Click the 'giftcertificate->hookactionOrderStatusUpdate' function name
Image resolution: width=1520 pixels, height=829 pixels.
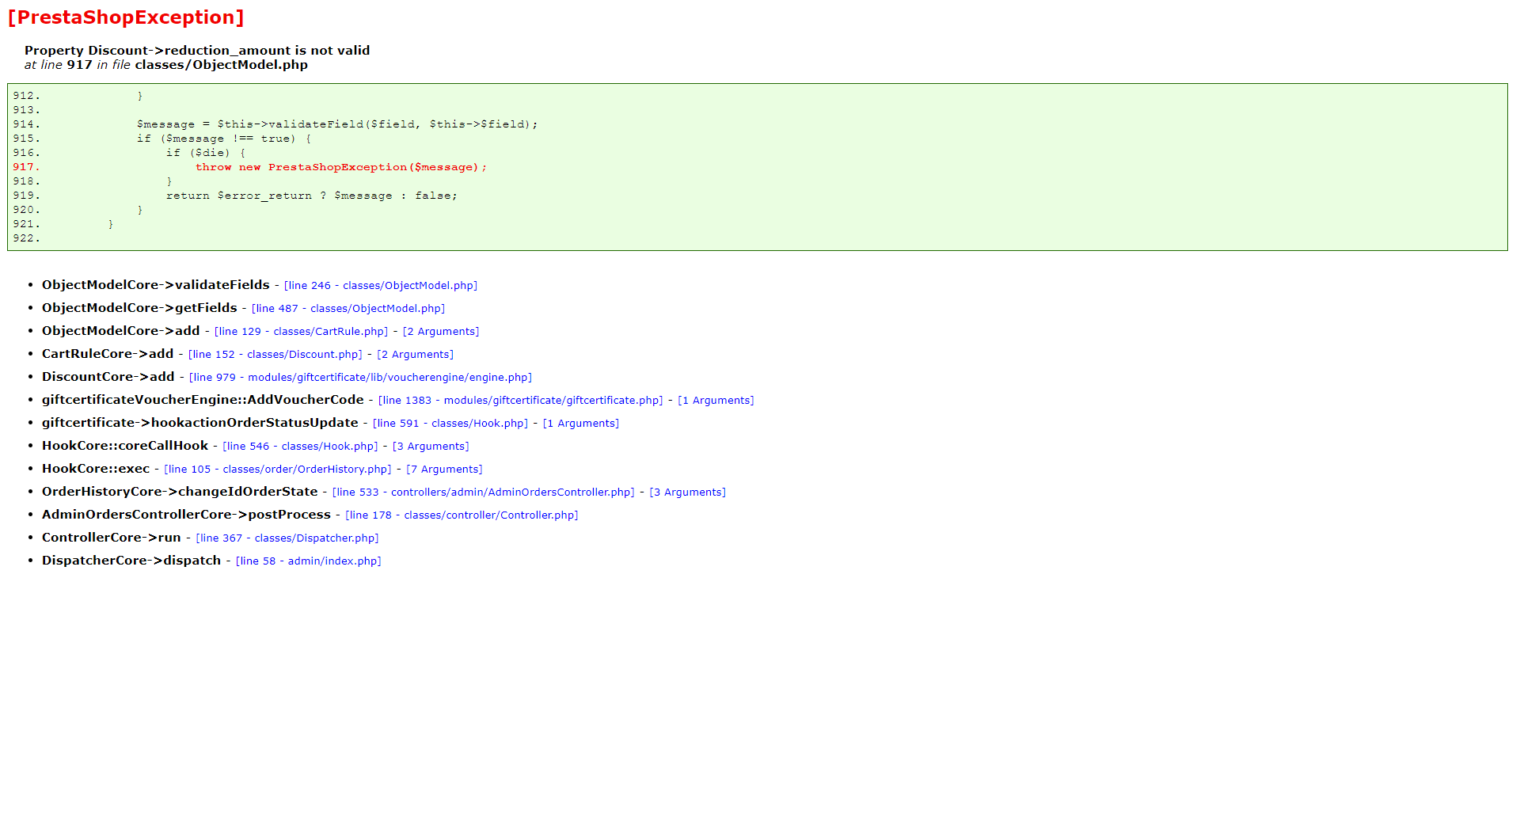pyautogui.click(x=200, y=423)
